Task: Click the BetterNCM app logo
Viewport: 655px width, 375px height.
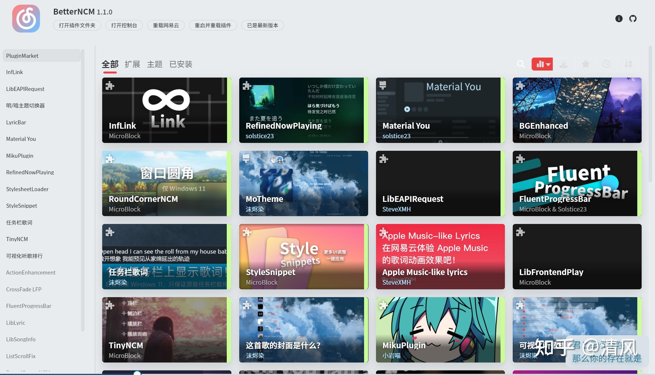Action: tap(26, 19)
